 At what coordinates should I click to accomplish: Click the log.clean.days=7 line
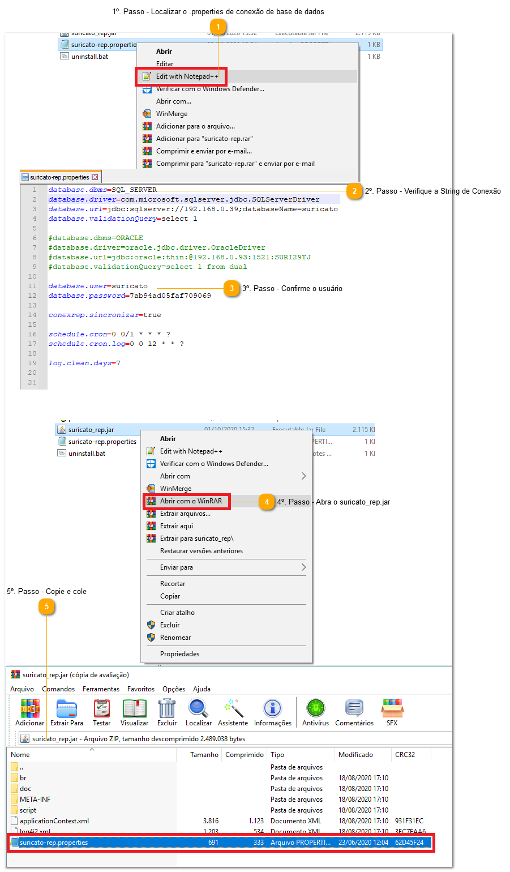pos(84,363)
